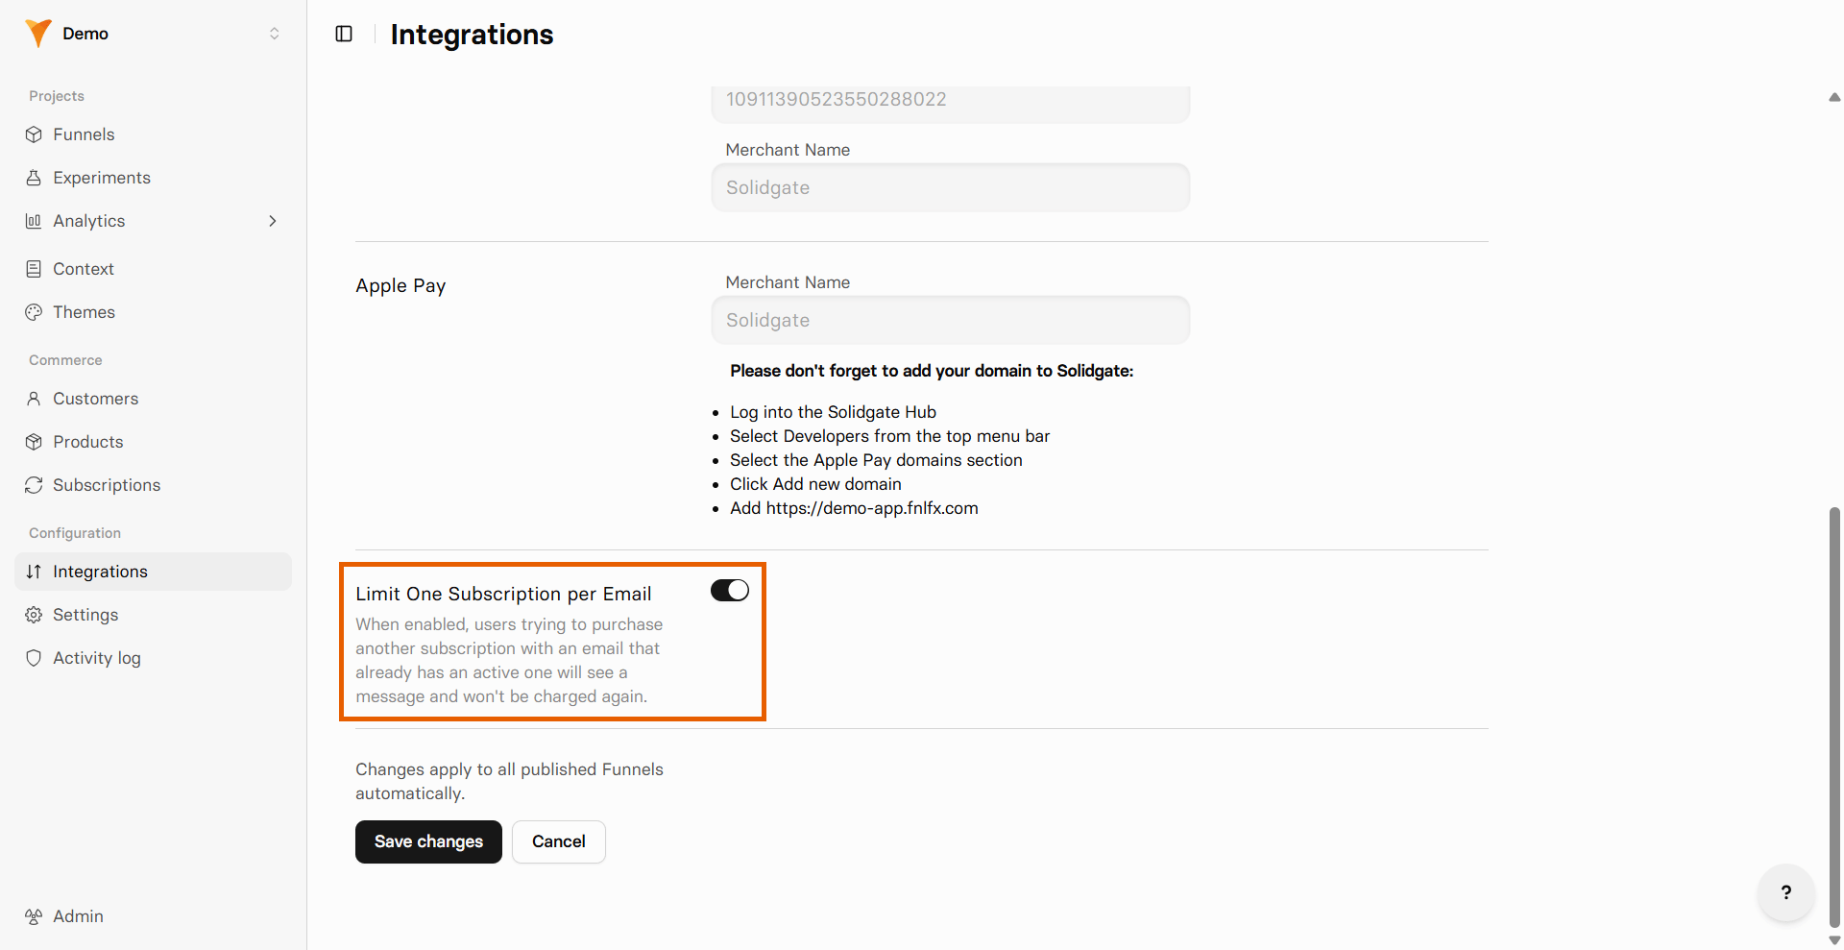The width and height of the screenshot is (1844, 950).
Task: Disable Limit One Subscription per Email
Action: coord(730,590)
